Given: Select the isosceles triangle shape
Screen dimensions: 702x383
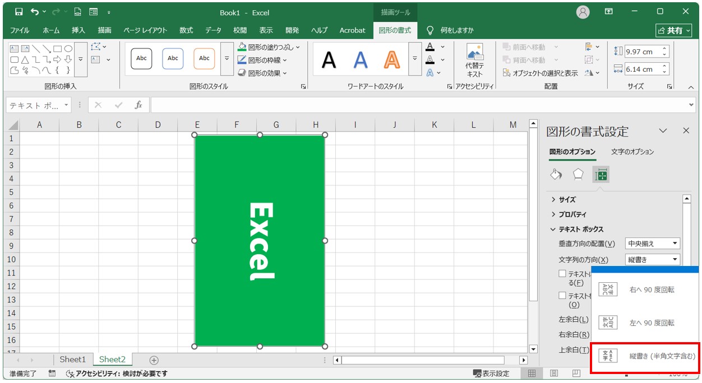Looking at the screenshot, I should (x=25, y=59).
